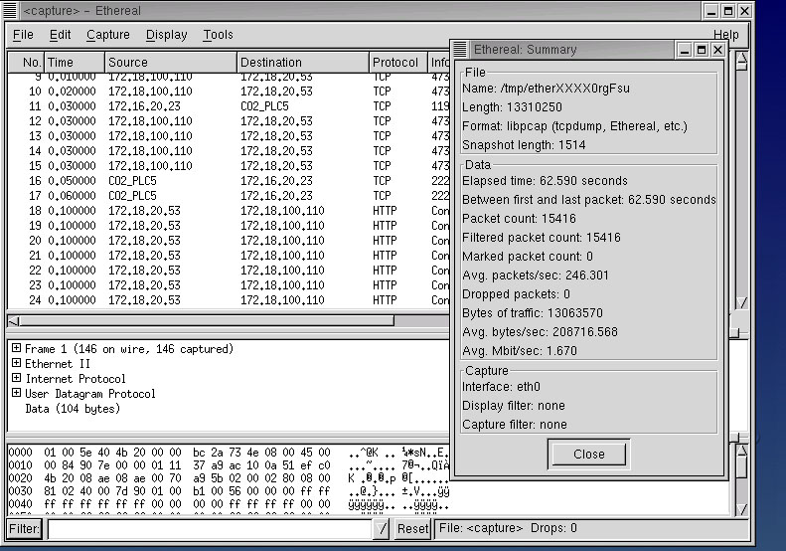The height and width of the screenshot is (551, 786).
Task: Click the Reset filter button
Action: tap(412, 528)
